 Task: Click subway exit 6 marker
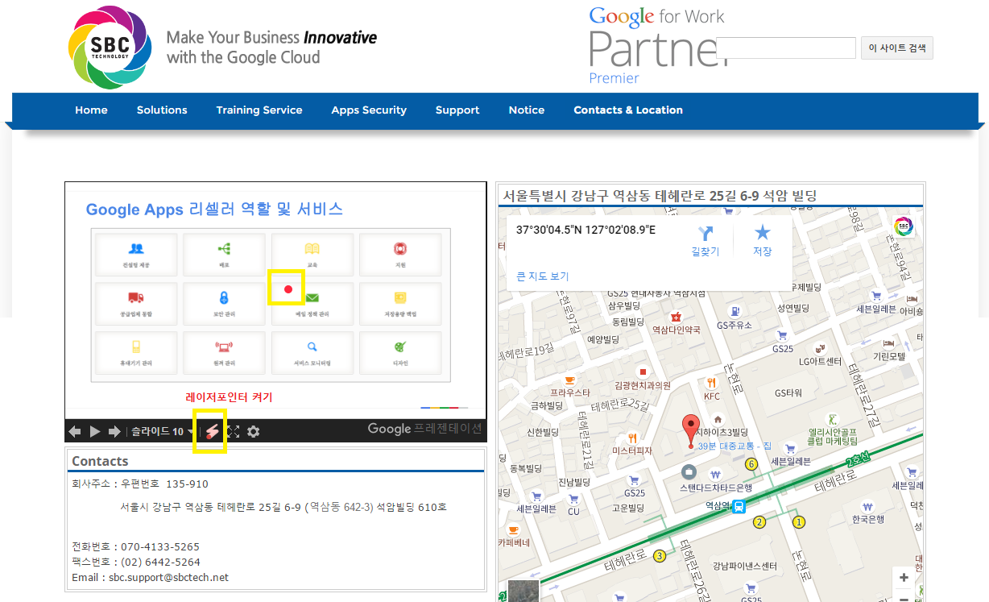point(751,464)
